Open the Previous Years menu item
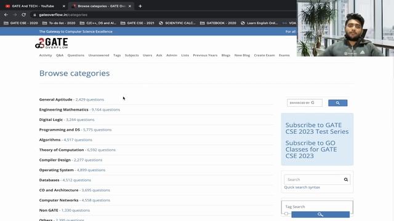Image resolution: width=394 pixels, height=221 pixels. (x=205, y=55)
